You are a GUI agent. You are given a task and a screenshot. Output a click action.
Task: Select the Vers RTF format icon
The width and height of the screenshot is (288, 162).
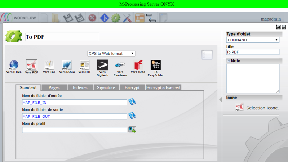pos(85,65)
